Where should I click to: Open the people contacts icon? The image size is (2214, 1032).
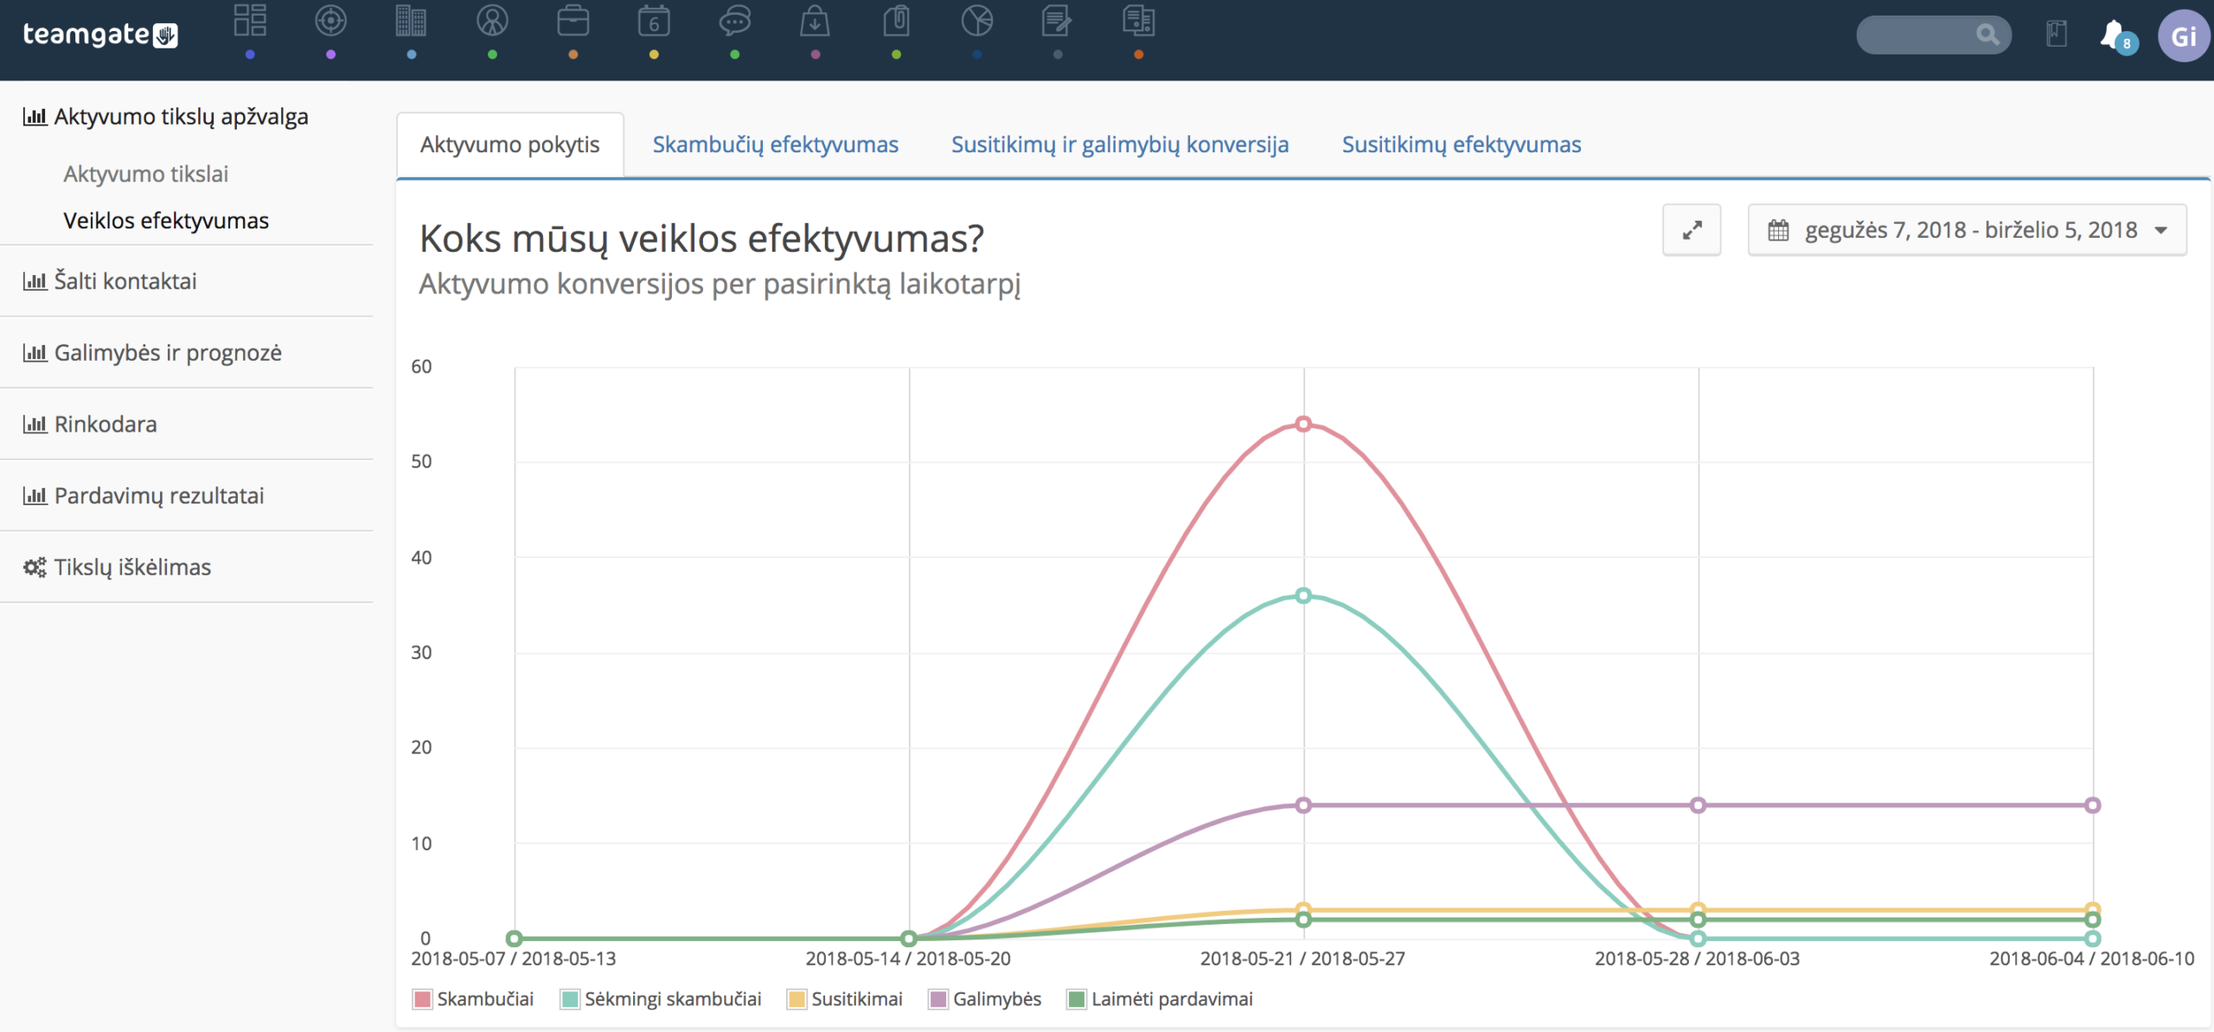pos(492,21)
